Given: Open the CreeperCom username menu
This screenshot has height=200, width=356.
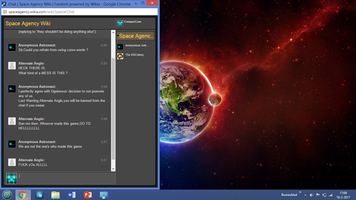Looking at the screenshot, I should [x=132, y=22].
